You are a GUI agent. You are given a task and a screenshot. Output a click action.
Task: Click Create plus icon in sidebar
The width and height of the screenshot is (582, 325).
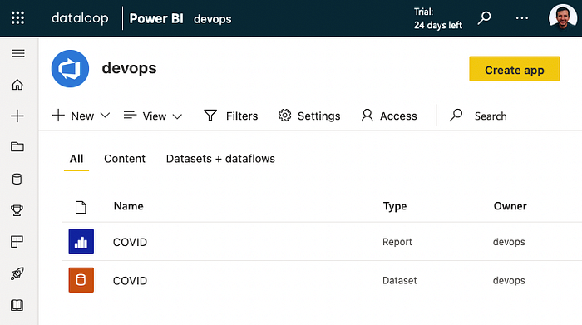17,116
